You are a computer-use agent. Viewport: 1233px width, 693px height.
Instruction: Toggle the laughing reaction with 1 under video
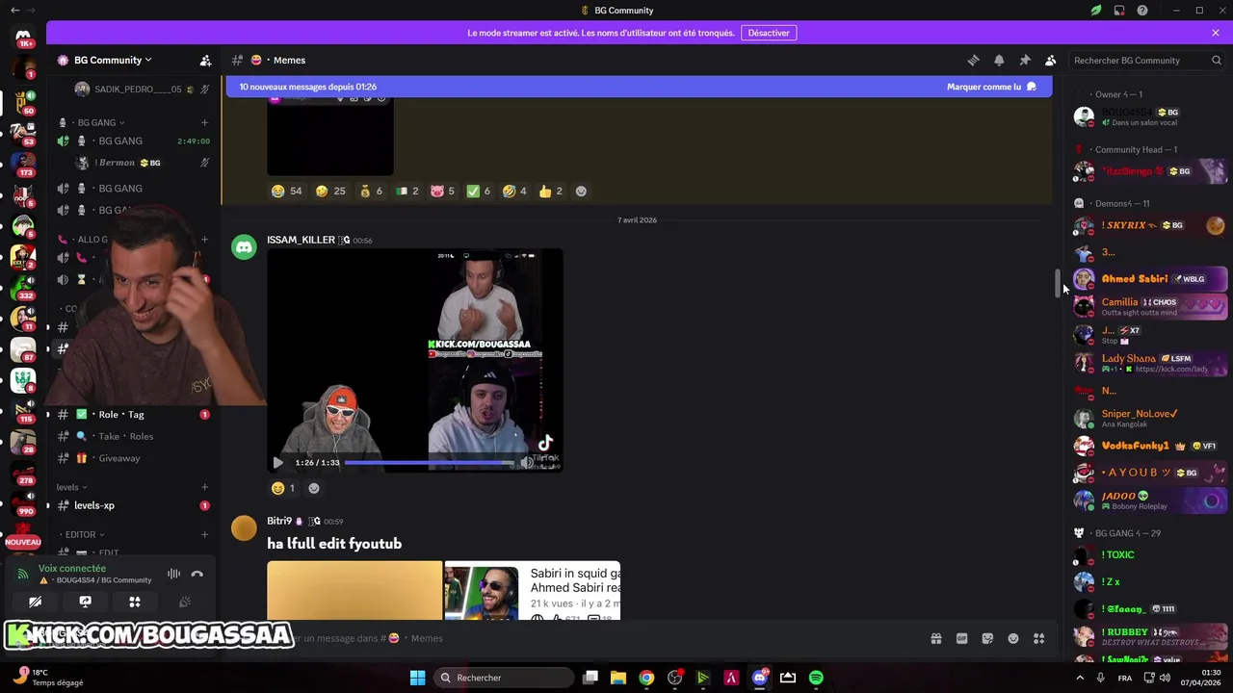point(283,488)
